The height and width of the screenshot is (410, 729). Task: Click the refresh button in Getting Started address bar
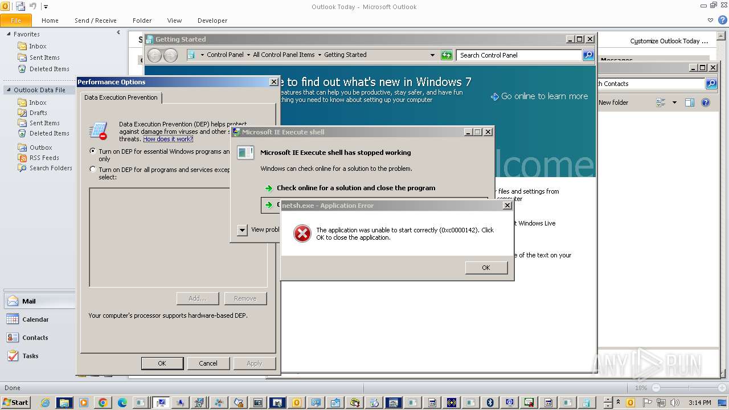pyautogui.click(x=447, y=55)
